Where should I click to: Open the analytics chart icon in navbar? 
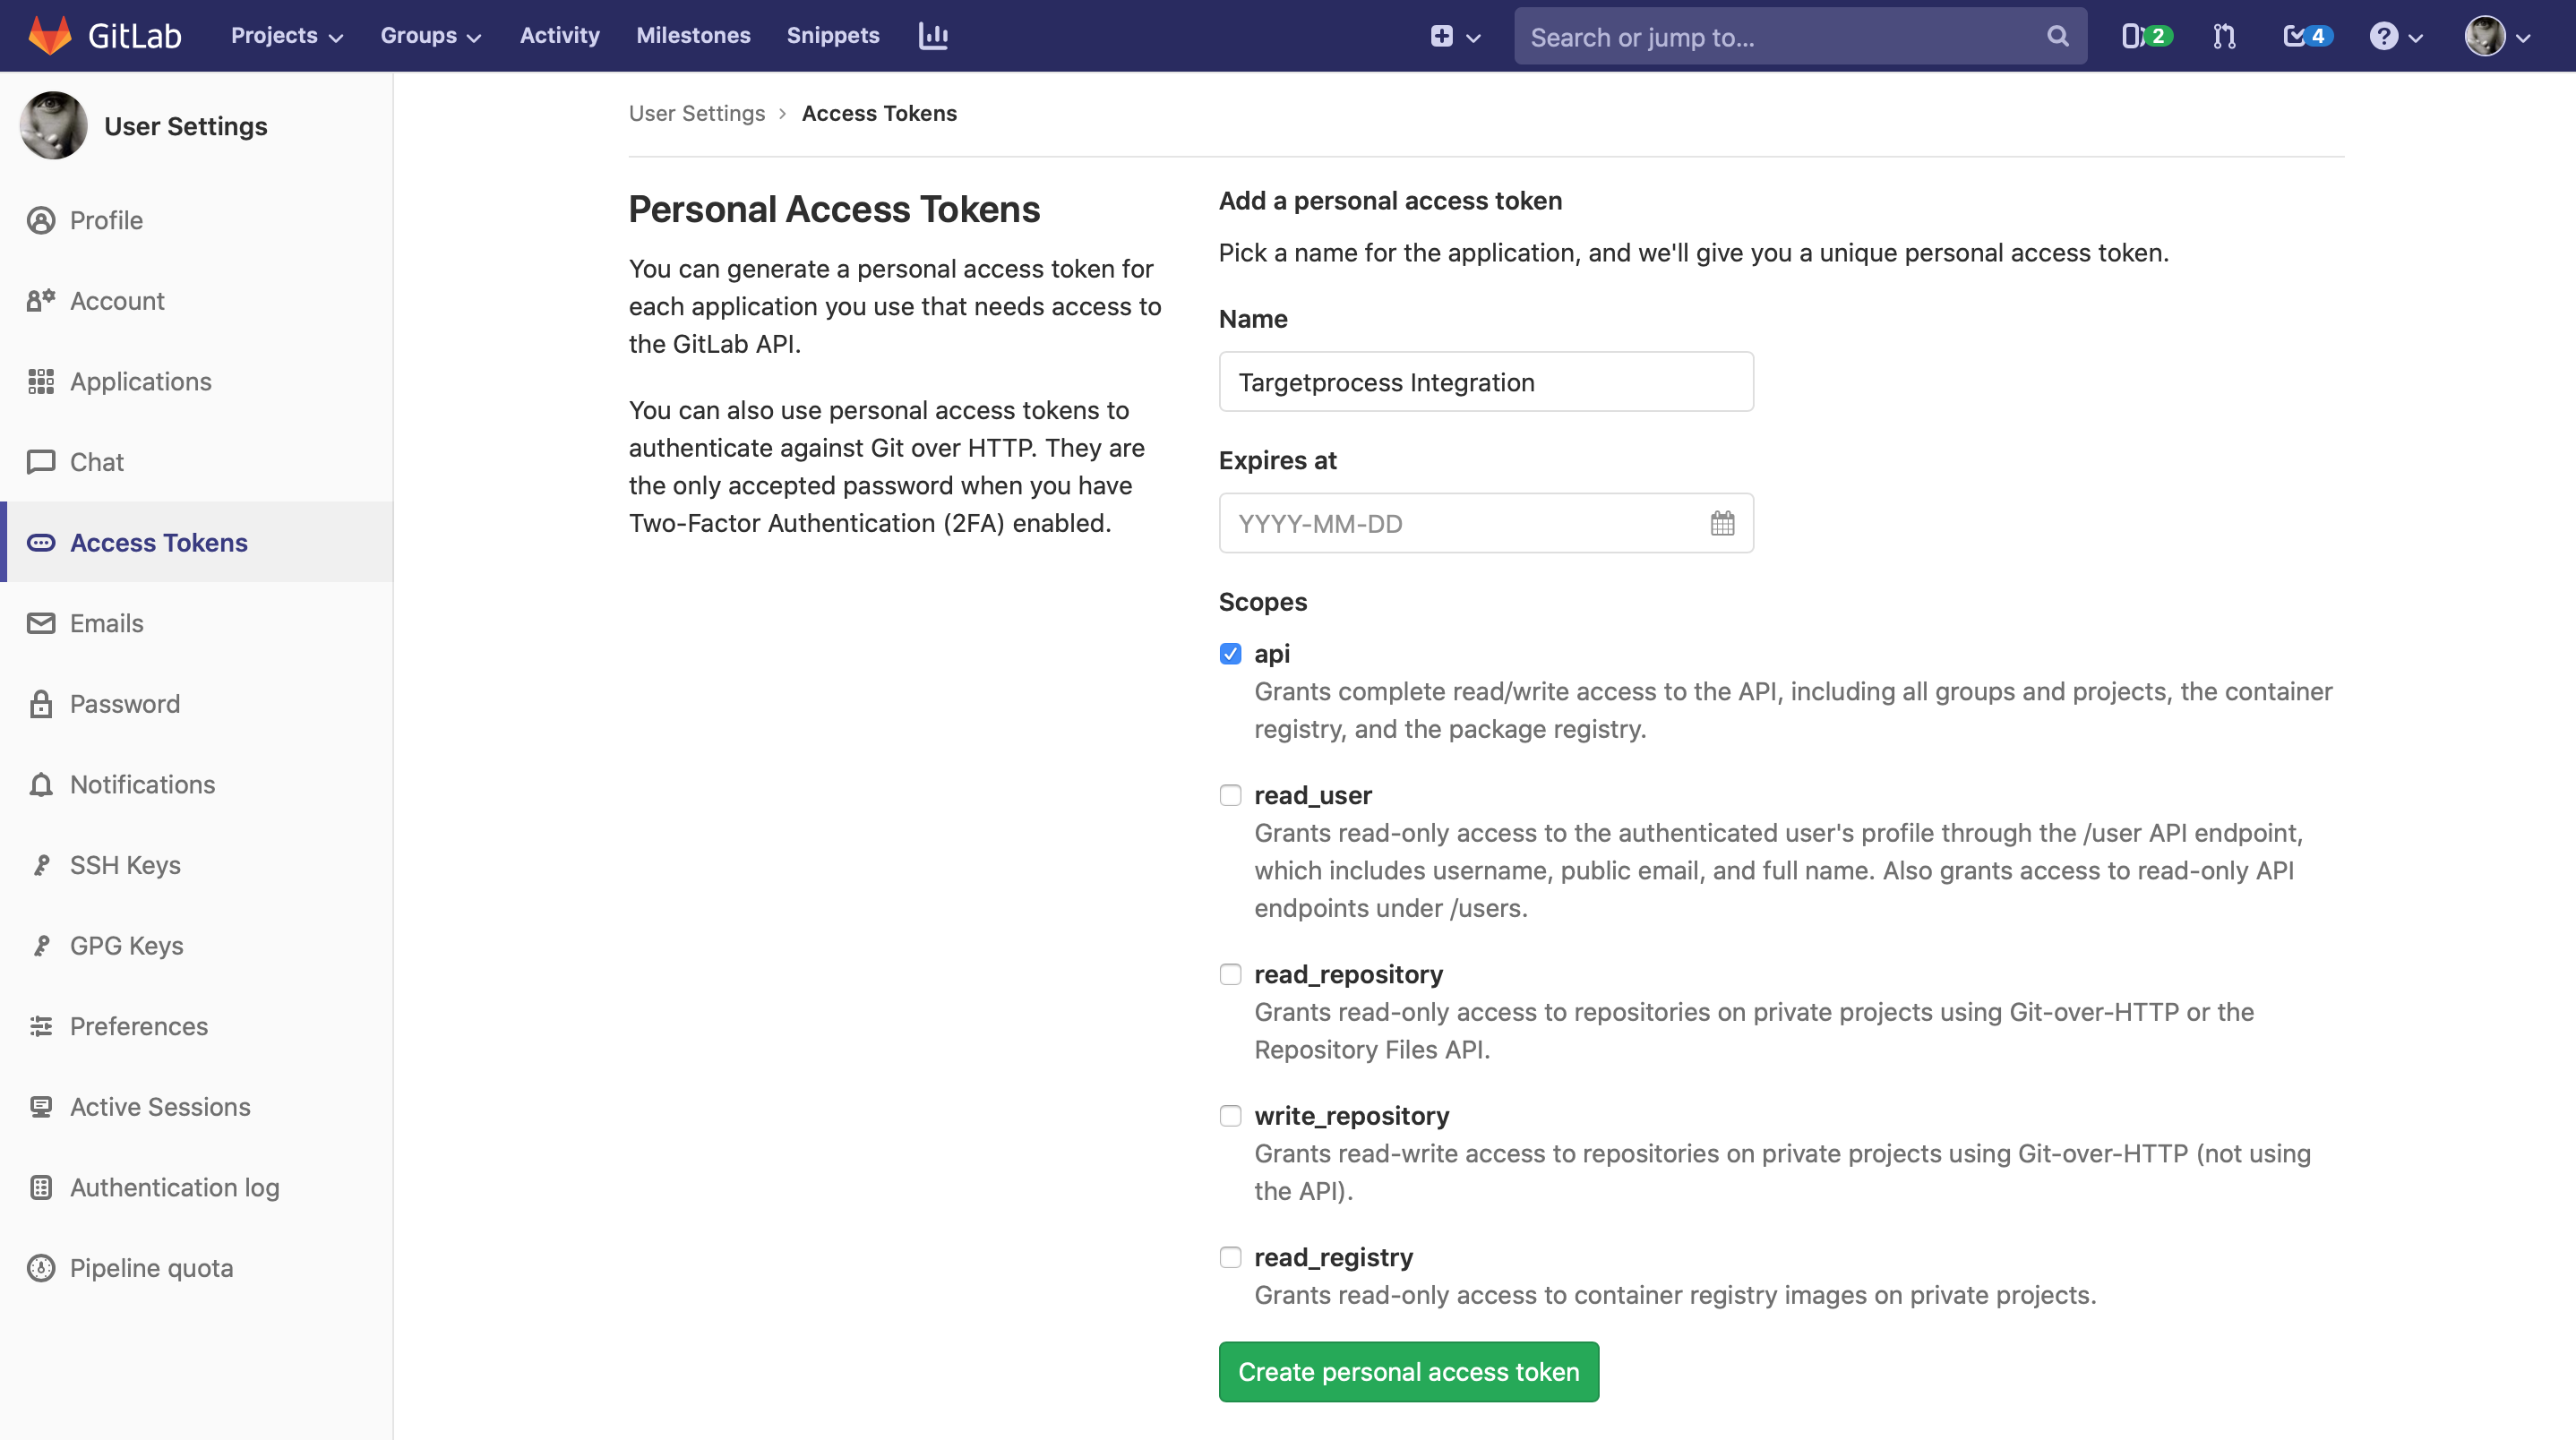click(932, 35)
